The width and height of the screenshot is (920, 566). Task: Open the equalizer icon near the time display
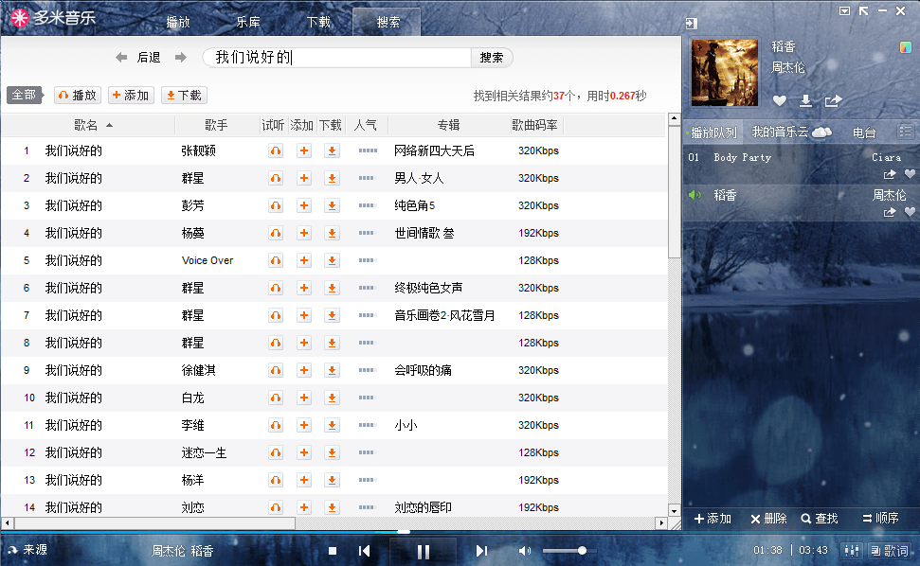[852, 551]
